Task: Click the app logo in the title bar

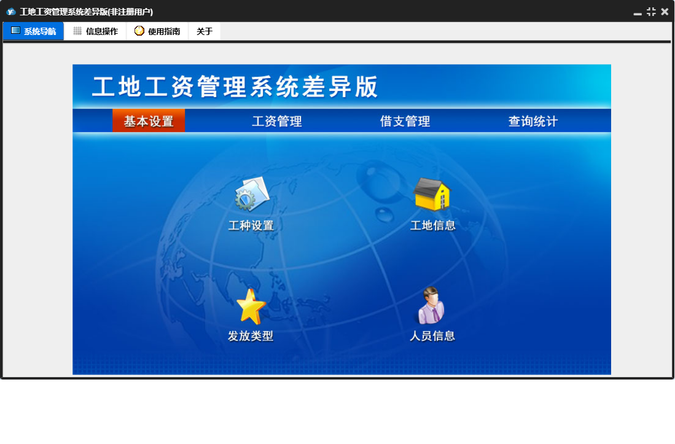Action: click(x=10, y=12)
